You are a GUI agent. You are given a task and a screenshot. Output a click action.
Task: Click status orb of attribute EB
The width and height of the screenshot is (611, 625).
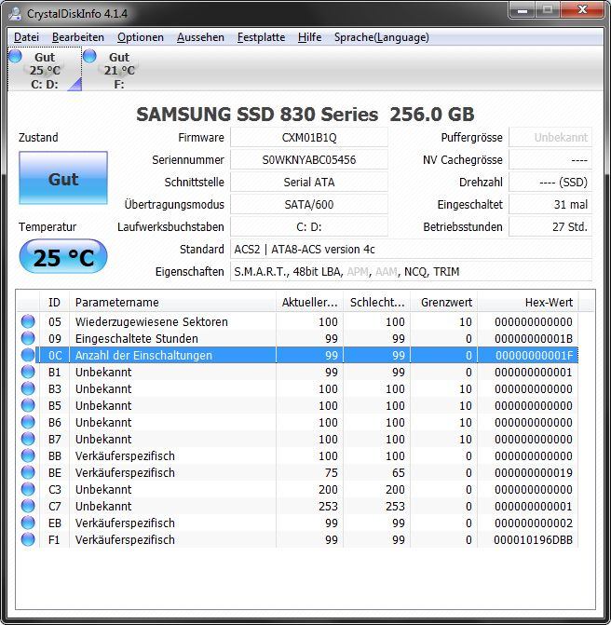click(x=28, y=523)
